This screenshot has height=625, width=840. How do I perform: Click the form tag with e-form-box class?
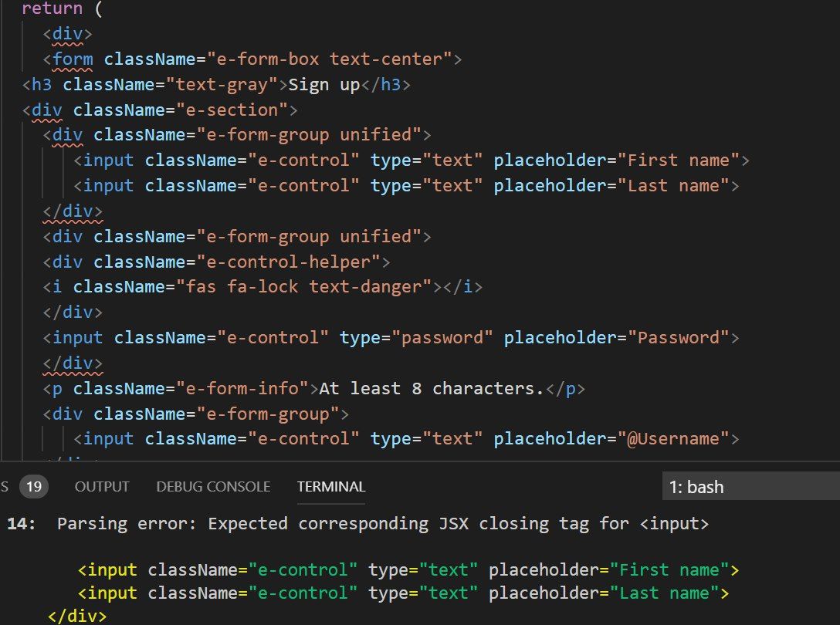click(x=73, y=59)
